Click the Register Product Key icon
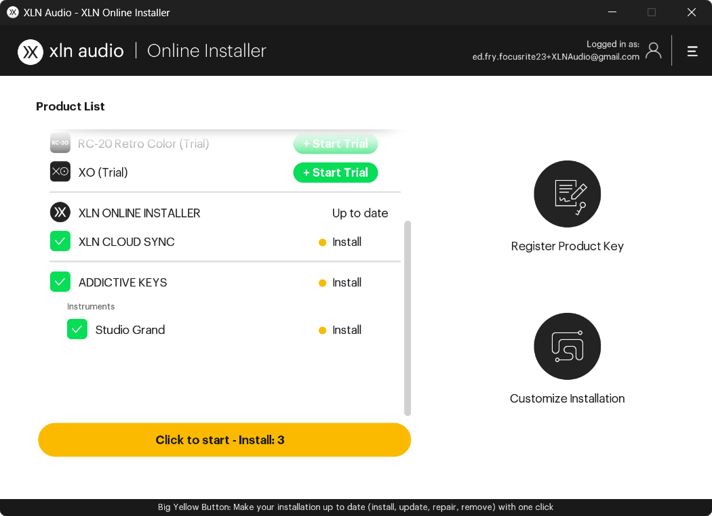The image size is (712, 516). (567, 194)
